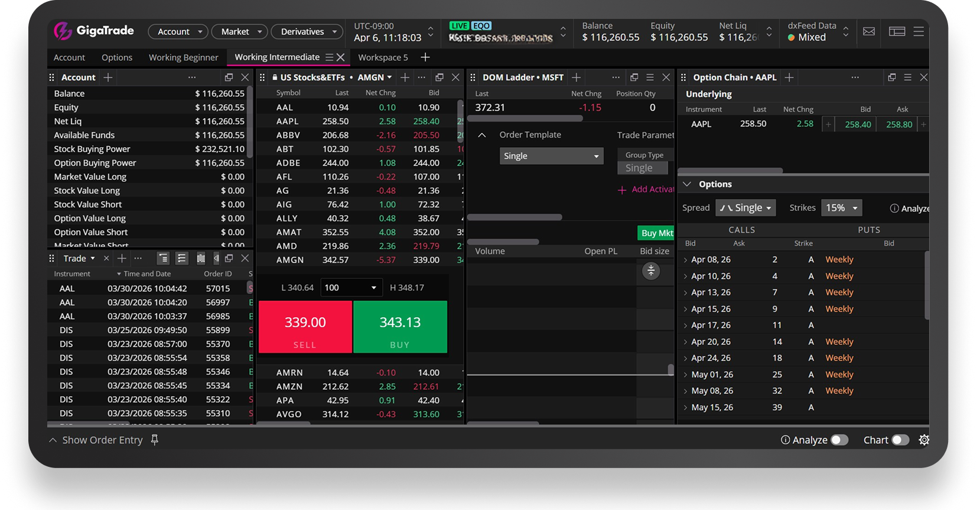This screenshot has height=510, width=977.
Task: Click the Account widget vertical scrollbar
Action: coord(250,123)
